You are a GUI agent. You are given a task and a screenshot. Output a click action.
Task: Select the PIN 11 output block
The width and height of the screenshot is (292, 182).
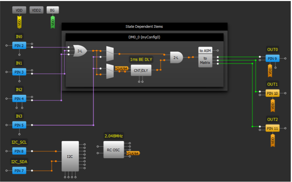click(272, 128)
